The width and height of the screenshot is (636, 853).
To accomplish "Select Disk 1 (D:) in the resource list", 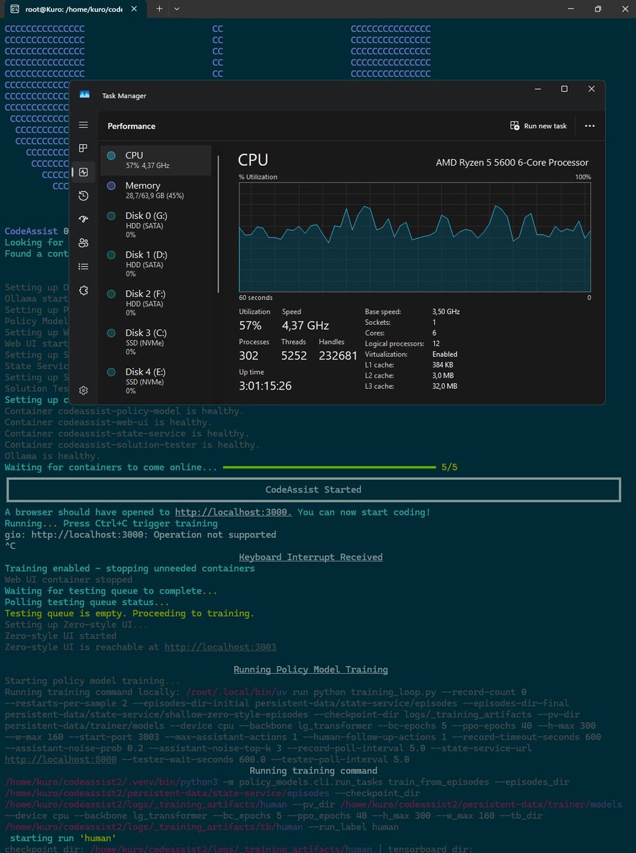I will [156, 264].
